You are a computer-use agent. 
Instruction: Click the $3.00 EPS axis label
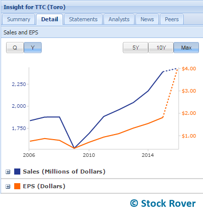(189, 91)
